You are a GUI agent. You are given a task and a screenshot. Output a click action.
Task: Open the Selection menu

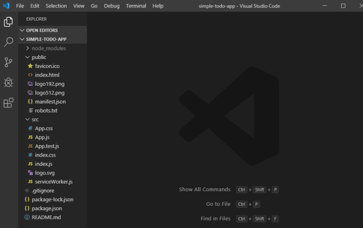pyautogui.click(x=56, y=6)
